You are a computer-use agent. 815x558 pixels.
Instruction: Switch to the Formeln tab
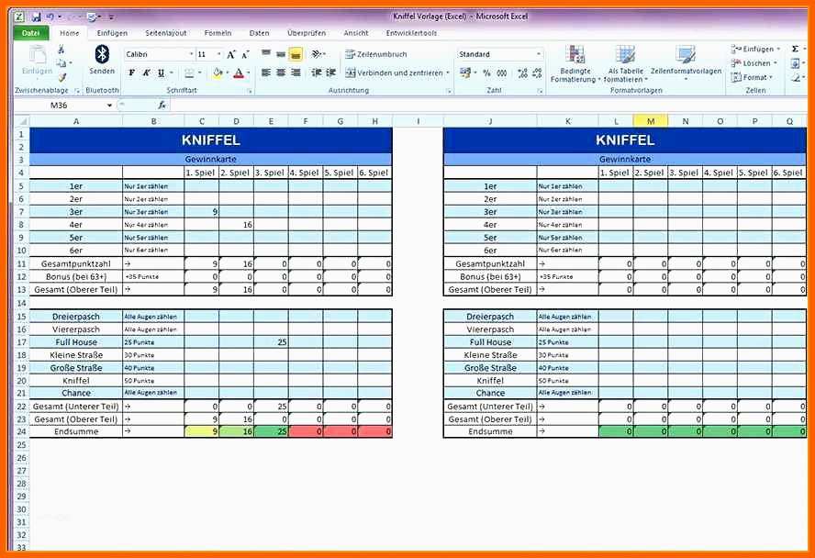click(x=218, y=33)
